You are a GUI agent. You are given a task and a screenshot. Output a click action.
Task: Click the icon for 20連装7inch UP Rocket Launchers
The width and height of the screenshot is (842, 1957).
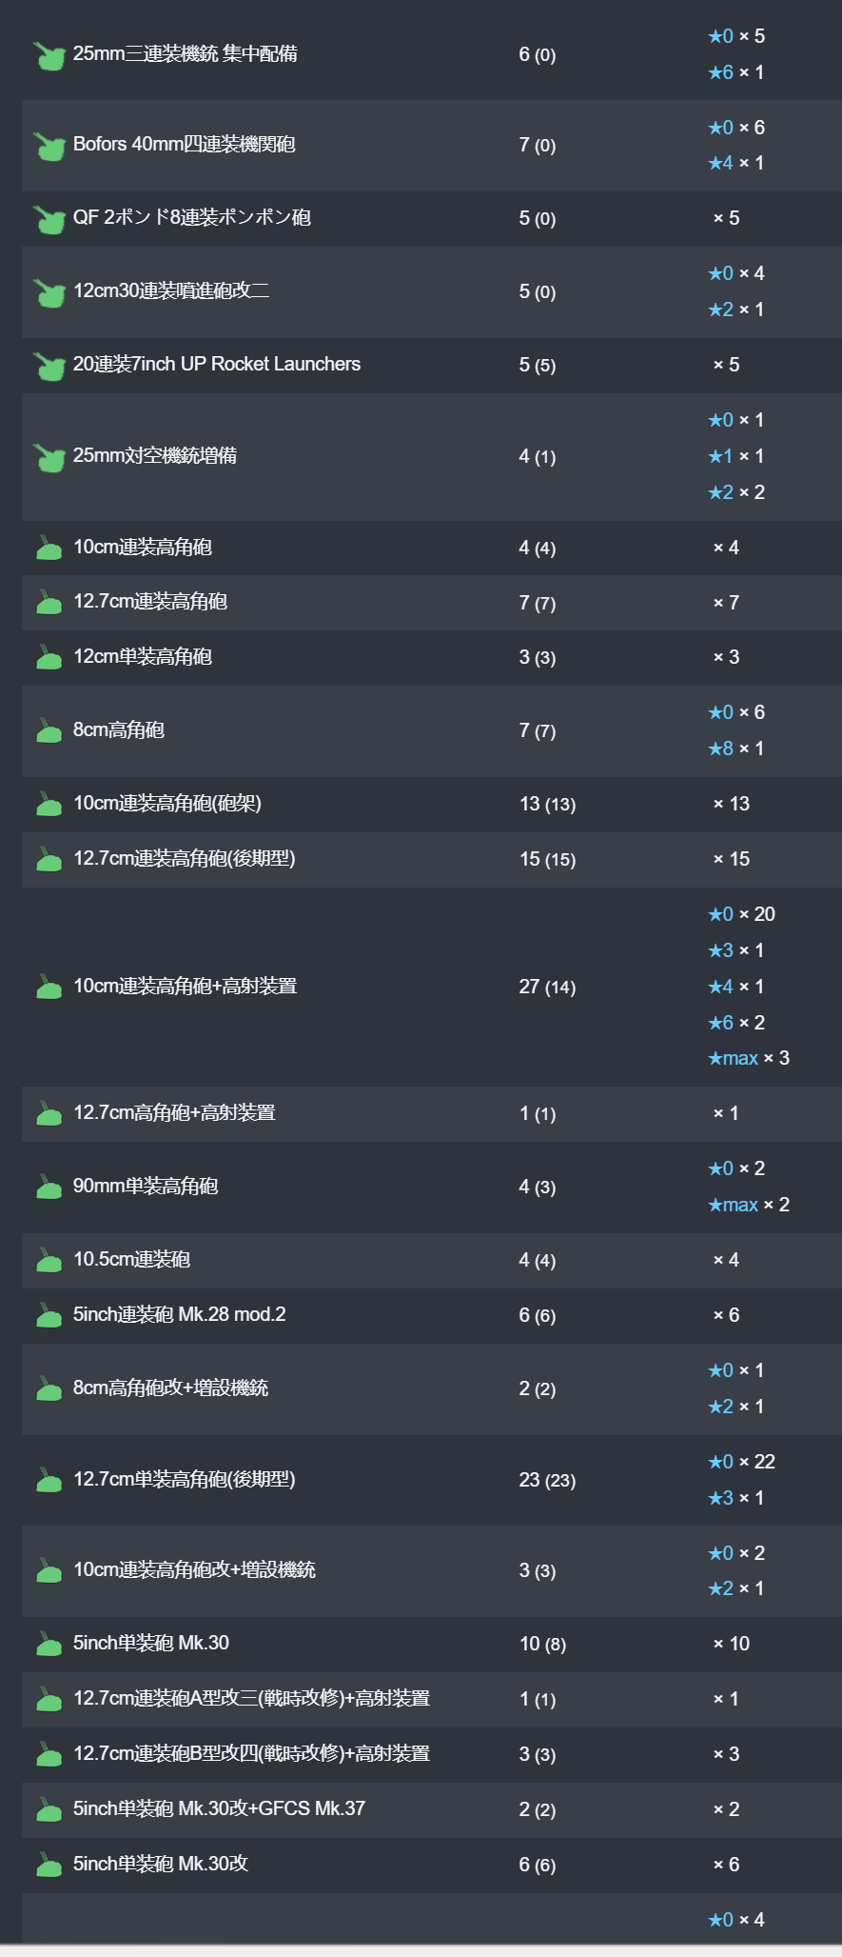coord(49,366)
